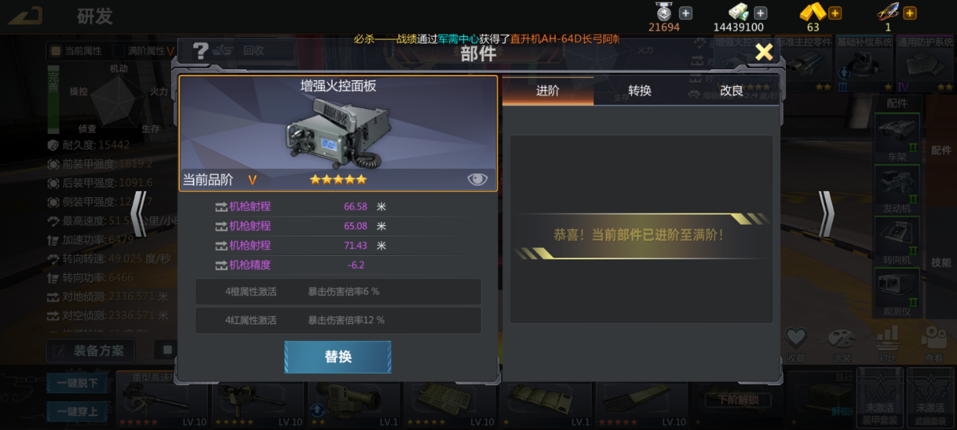This screenshot has height=430, width=957.
Task: Open the question mark help icon
Action: pyautogui.click(x=200, y=51)
